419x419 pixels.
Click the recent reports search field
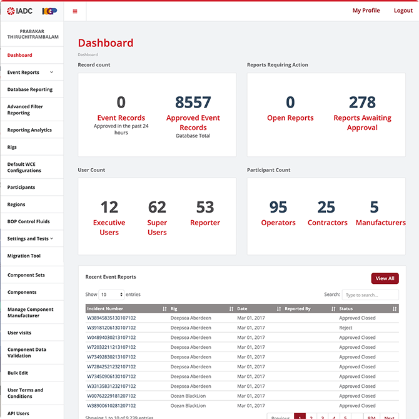[370, 295]
